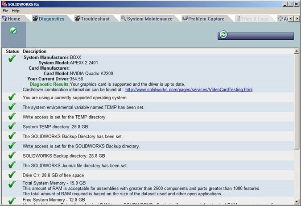The height and width of the screenshot is (206, 301).
Task: Open the Help menu
Action: [x=16, y=11]
